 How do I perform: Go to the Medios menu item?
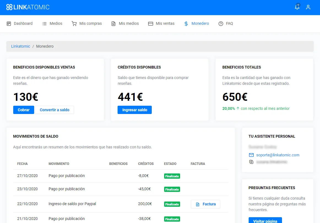pyautogui.click(x=56, y=24)
